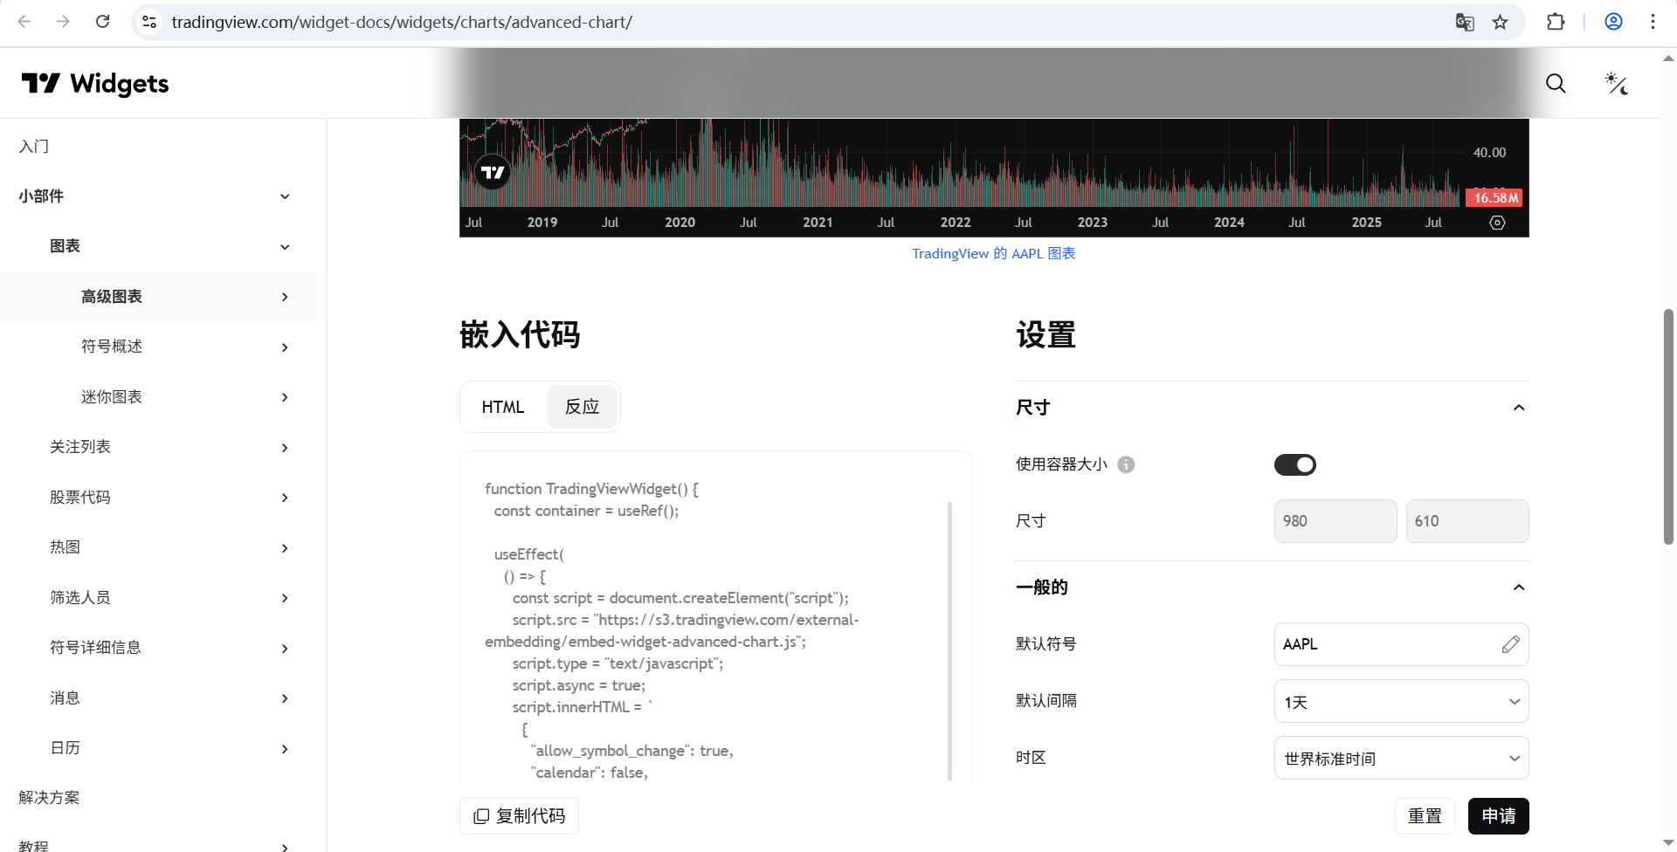The width and height of the screenshot is (1677, 852).
Task: Open the 时区 timezone dropdown
Action: (1400, 758)
